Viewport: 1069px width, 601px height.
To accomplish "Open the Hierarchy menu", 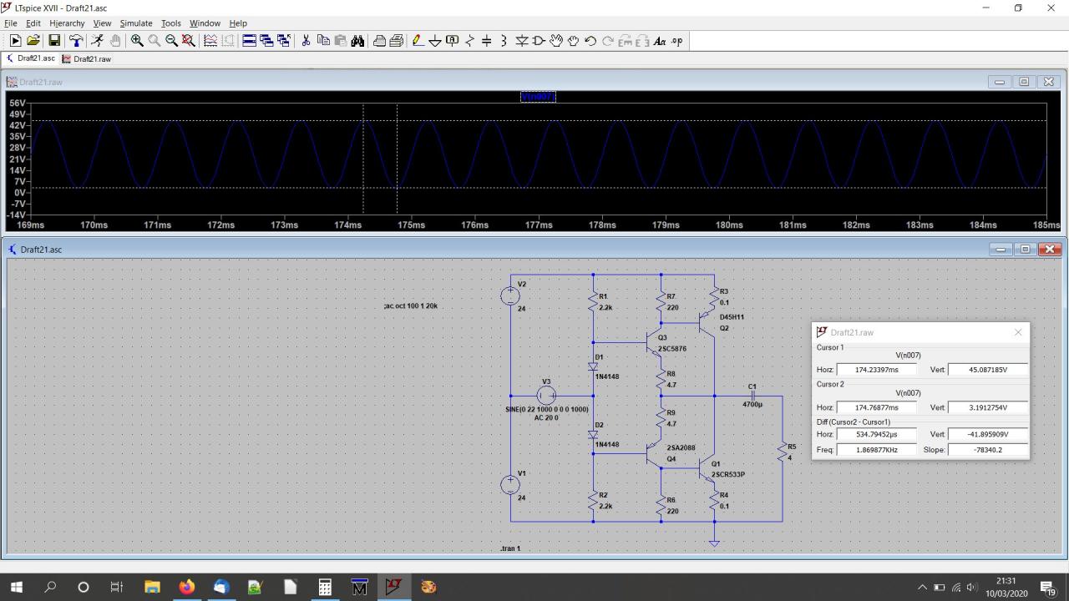I will pyautogui.click(x=67, y=23).
